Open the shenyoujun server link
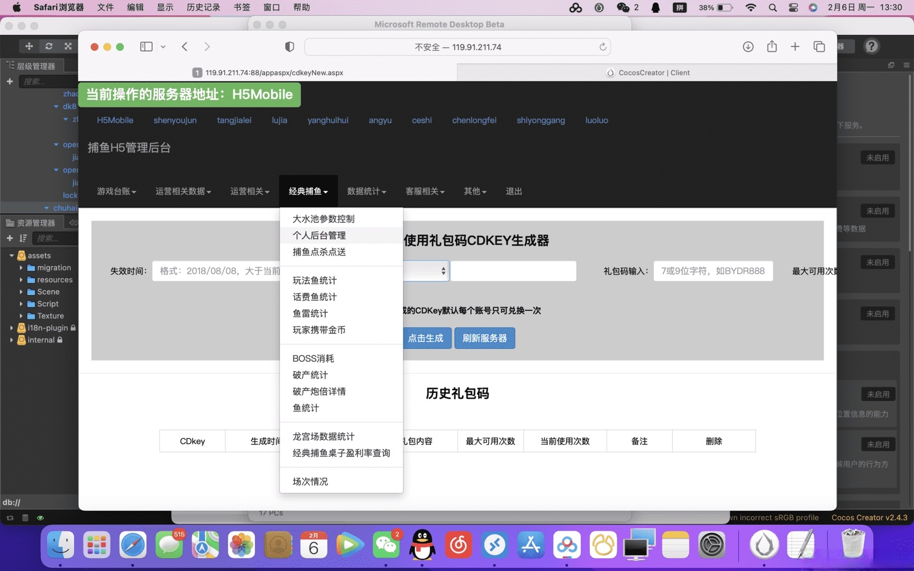The image size is (914, 571). click(x=175, y=120)
